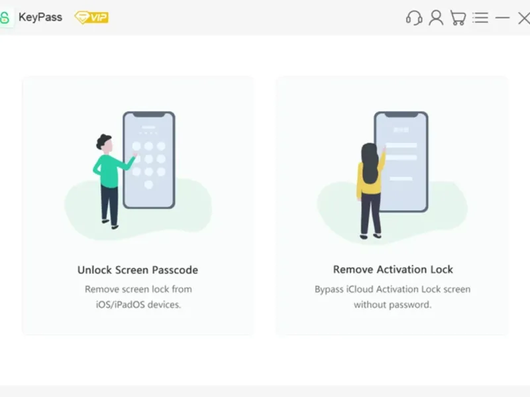Viewport: 530px width, 397px height.
Task: Click the gray bottom status bar
Action: pos(265,391)
